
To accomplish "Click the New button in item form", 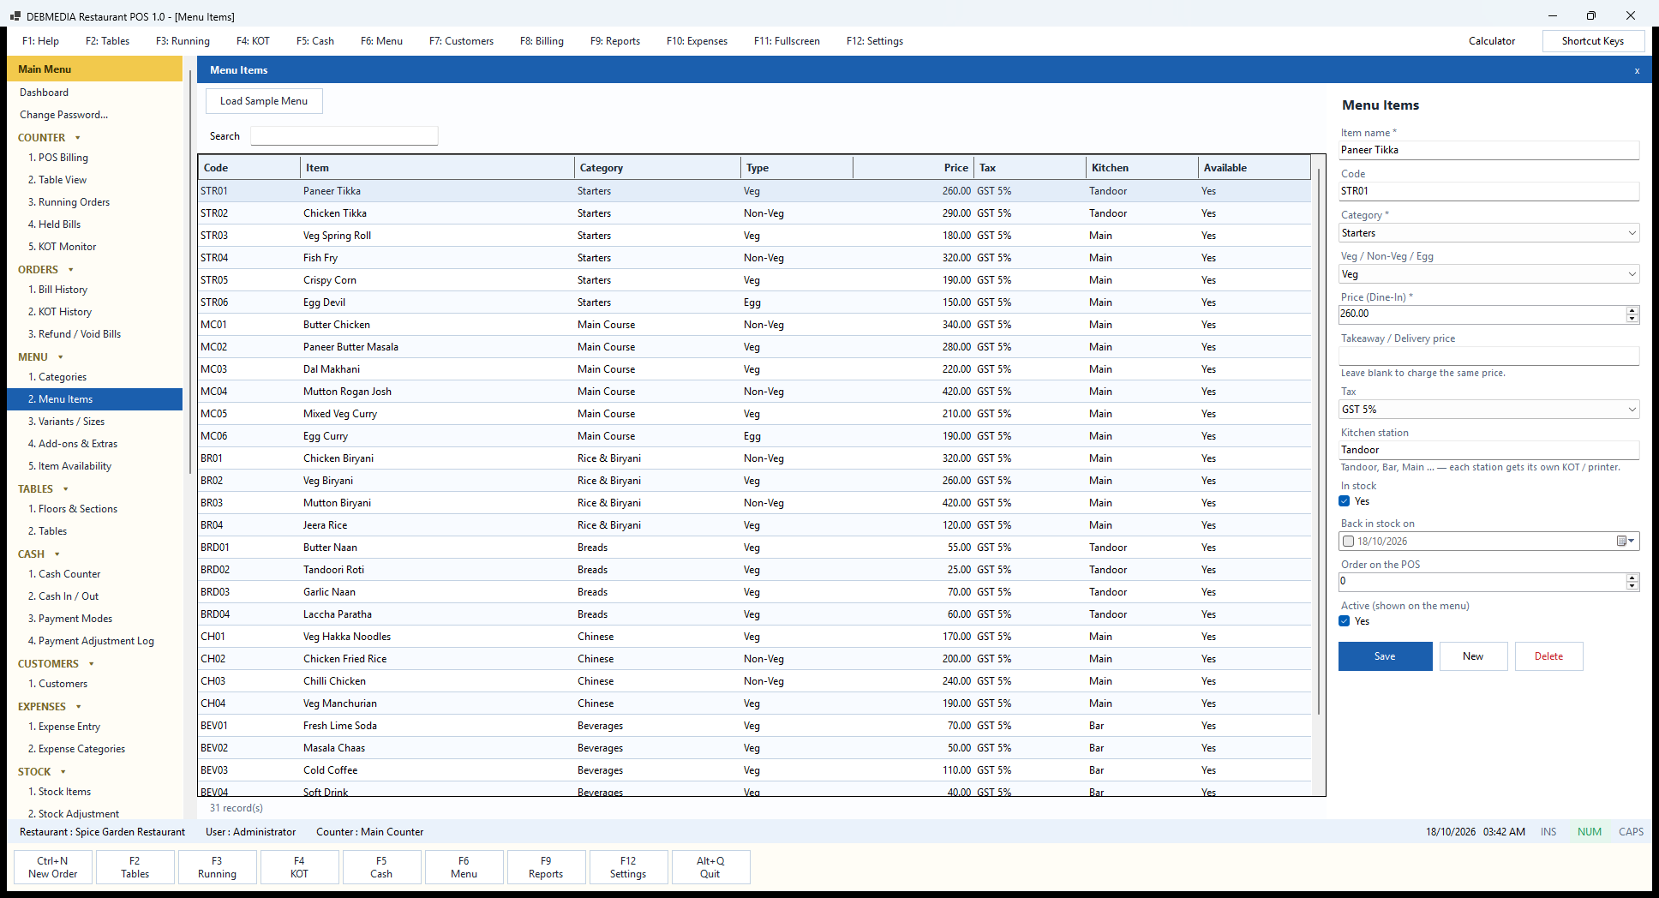I will pos(1473,656).
